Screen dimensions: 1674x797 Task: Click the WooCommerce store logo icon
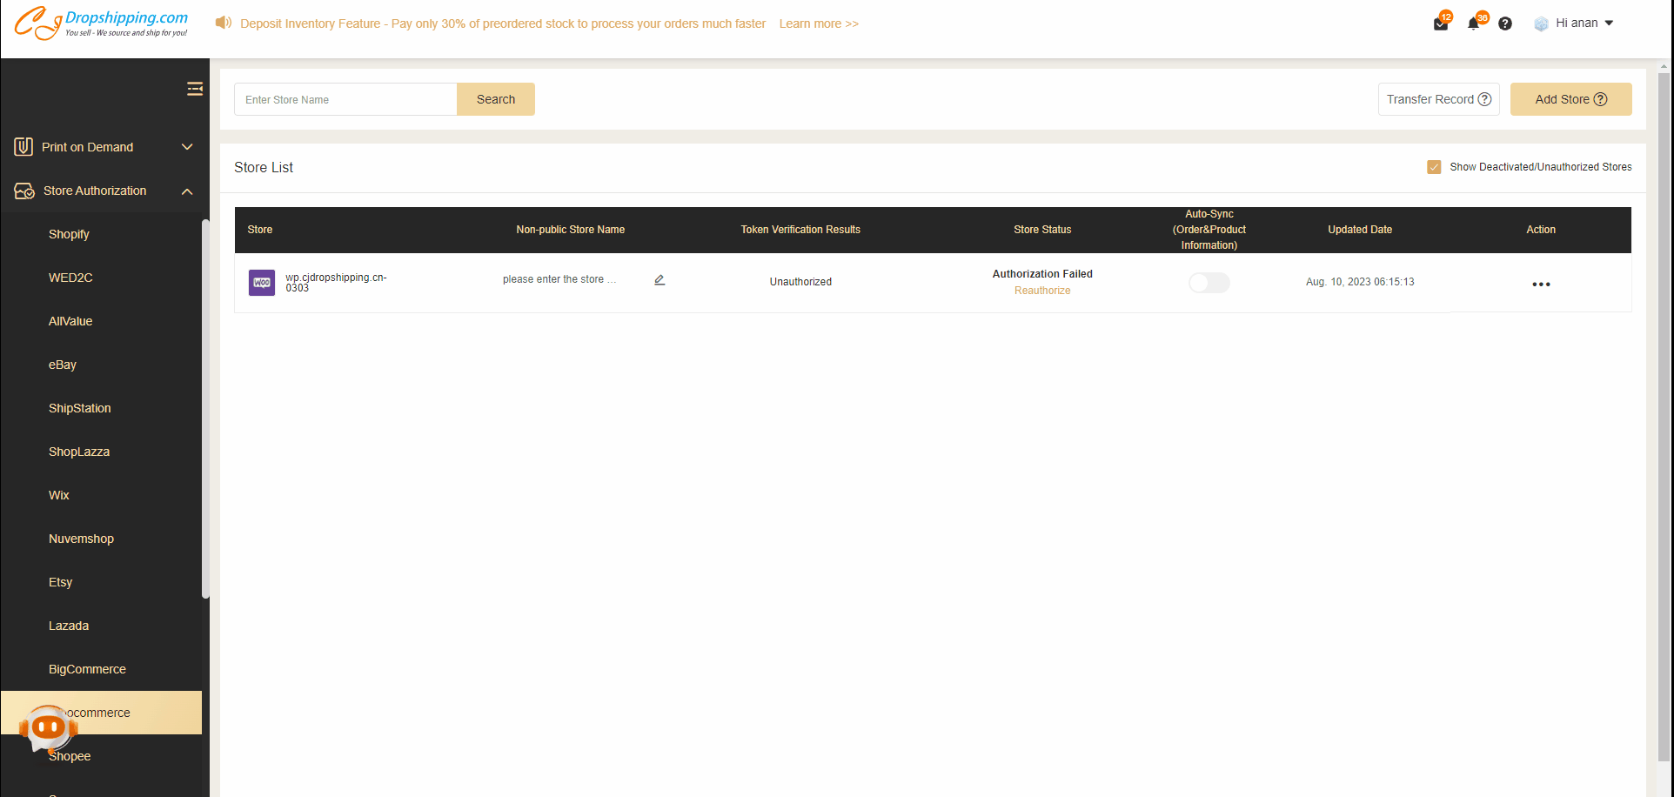tap(262, 283)
